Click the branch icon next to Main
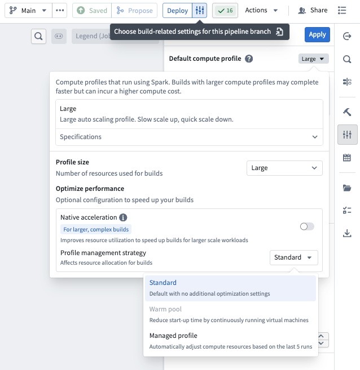360x370 pixels. point(13,10)
